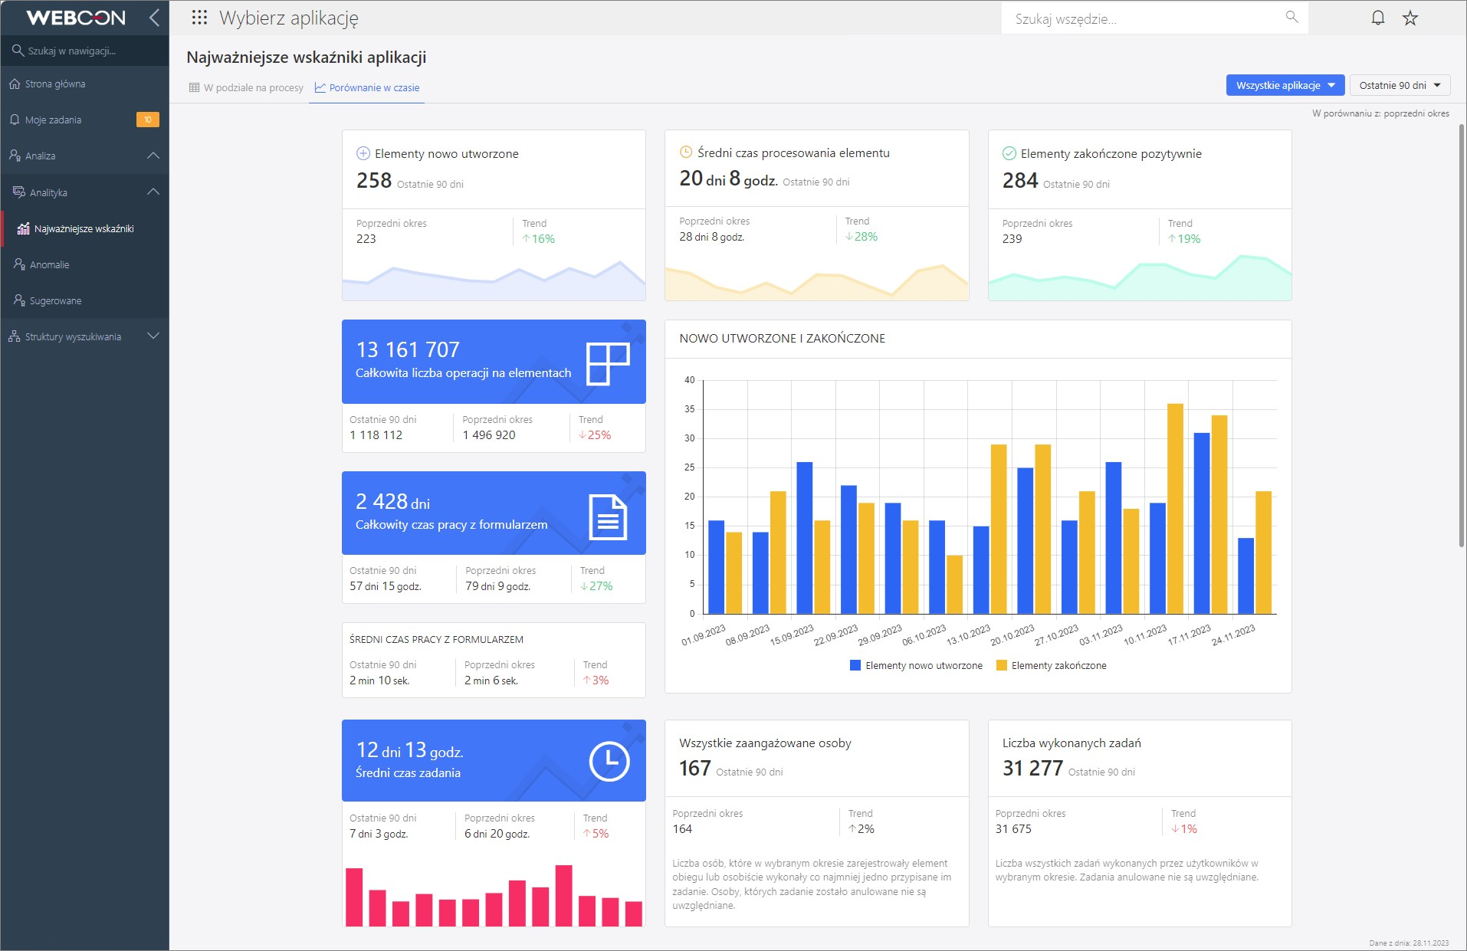Click the grid icon on operations card
The width and height of the screenshot is (1467, 951).
(608, 363)
